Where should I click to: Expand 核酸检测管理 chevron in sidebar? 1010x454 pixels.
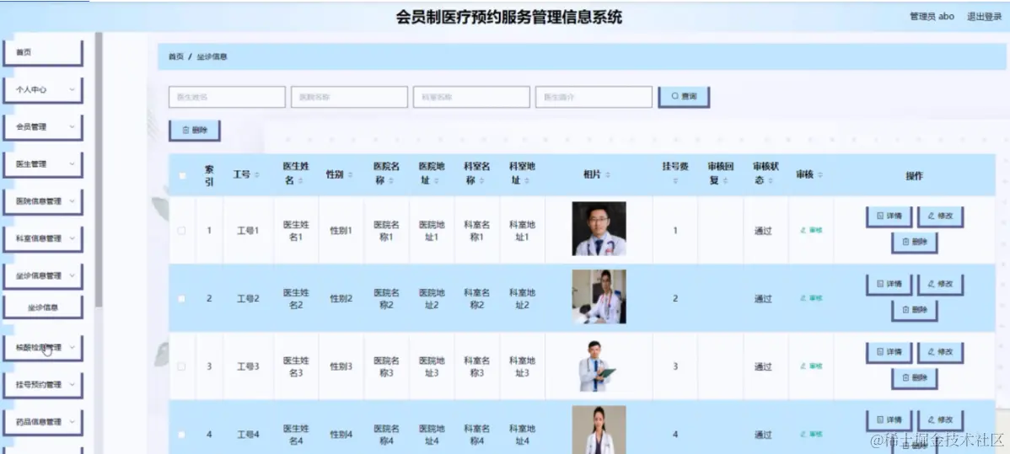pyautogui.click(x=73, y=347)
